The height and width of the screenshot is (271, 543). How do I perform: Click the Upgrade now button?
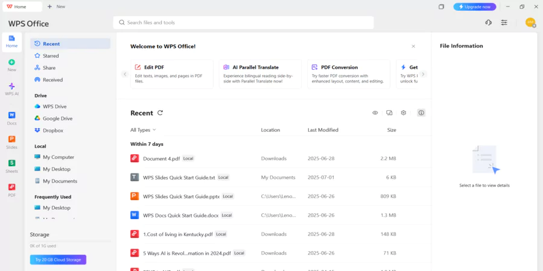tap(475, 7)
